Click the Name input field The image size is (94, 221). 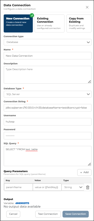coord(47,56)
